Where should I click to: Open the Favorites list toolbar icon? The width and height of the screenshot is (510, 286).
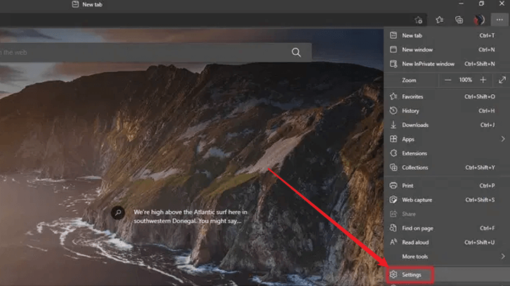click(440, 20)
